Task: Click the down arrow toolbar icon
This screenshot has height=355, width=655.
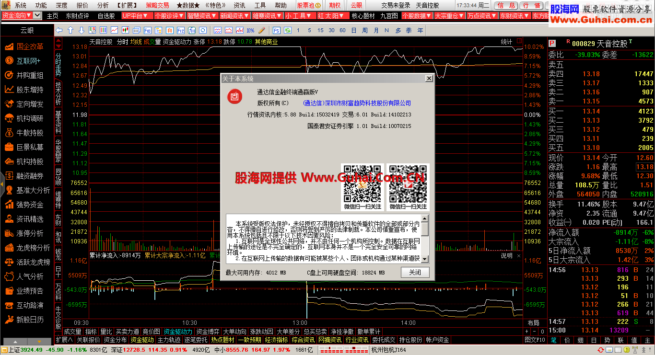Action: coord(82,30)
